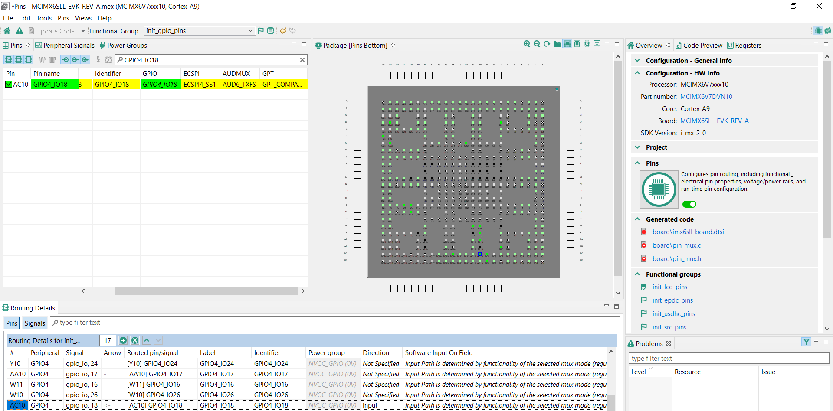Screen dimensions: 833x411
Task: Open the board\pin_mux.c generated file link
Action: click(x=676, y=245)
